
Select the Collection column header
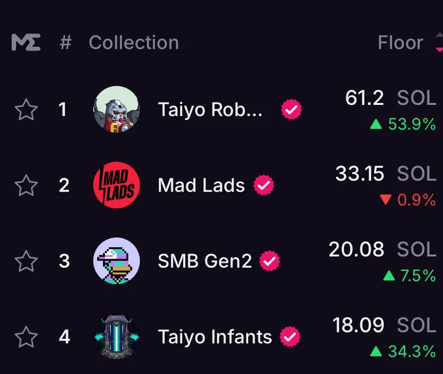pyautogui.click(x=134, y=42)
